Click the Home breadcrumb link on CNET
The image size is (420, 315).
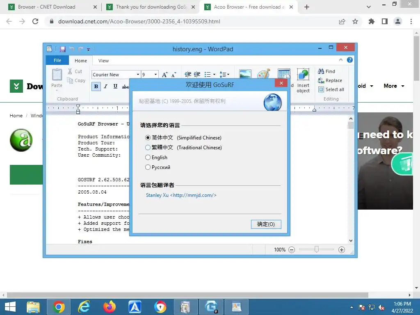[16, 115]
